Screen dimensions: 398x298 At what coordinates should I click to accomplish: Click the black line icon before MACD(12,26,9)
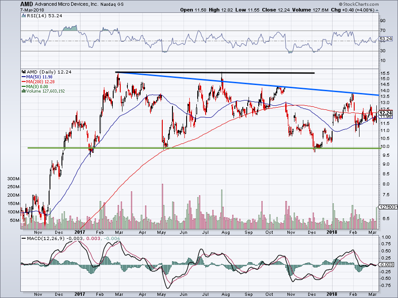point(24,239)
